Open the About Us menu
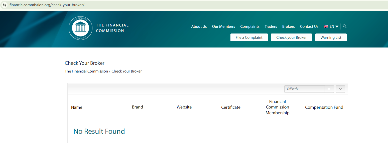 point(199,26)
